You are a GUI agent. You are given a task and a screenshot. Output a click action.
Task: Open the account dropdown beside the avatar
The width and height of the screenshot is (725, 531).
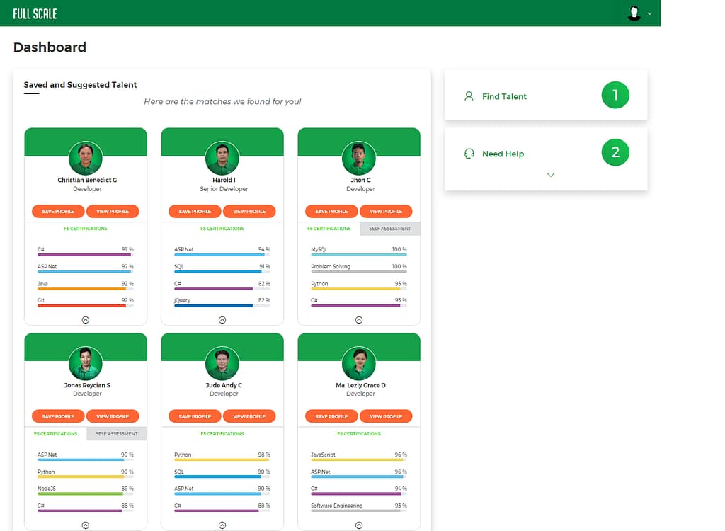pyautogui.click(x=650, y=13)
